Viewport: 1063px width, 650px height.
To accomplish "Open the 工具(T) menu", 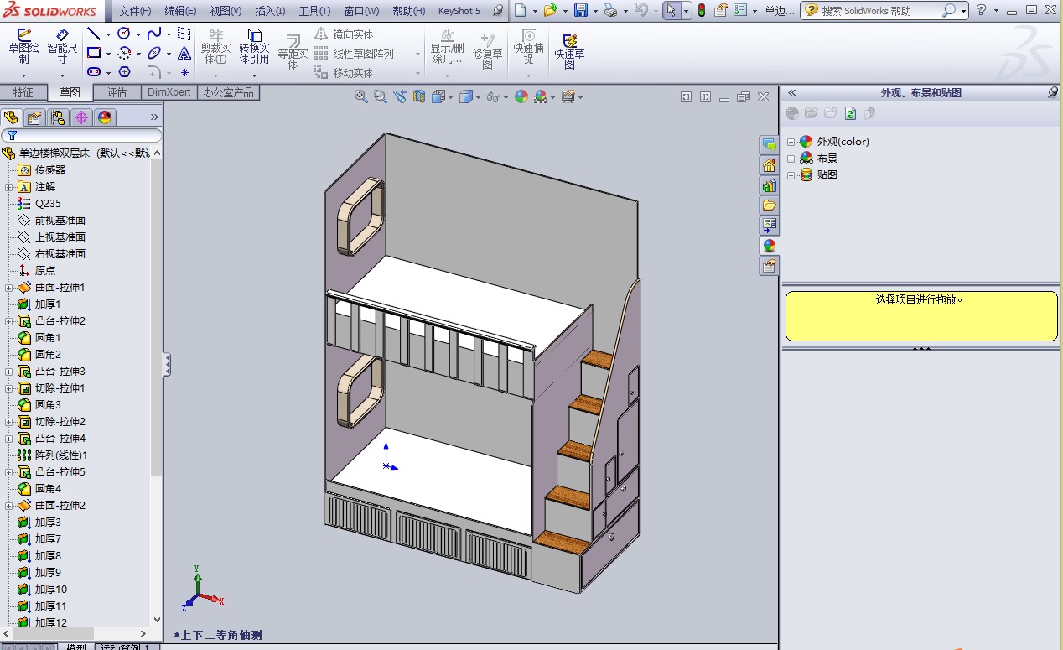I will pos(314,11).
